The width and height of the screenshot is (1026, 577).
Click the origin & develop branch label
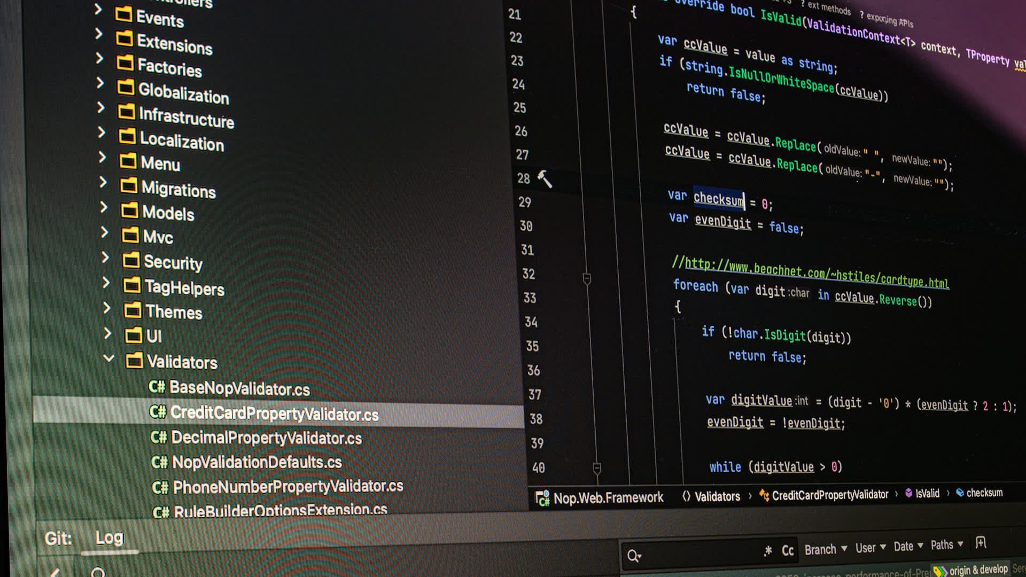(978, 568)
